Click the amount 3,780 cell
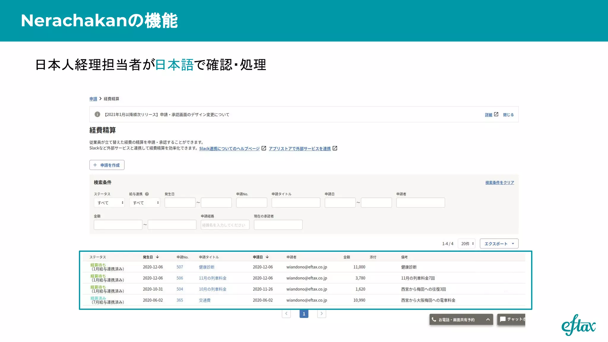The width and height of the screenshot is (608, 342). [360, 278]
